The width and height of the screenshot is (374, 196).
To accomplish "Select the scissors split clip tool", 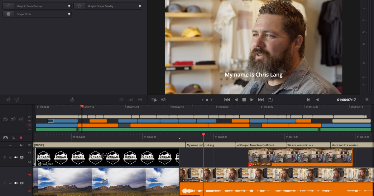I will (x=13, y=137).
